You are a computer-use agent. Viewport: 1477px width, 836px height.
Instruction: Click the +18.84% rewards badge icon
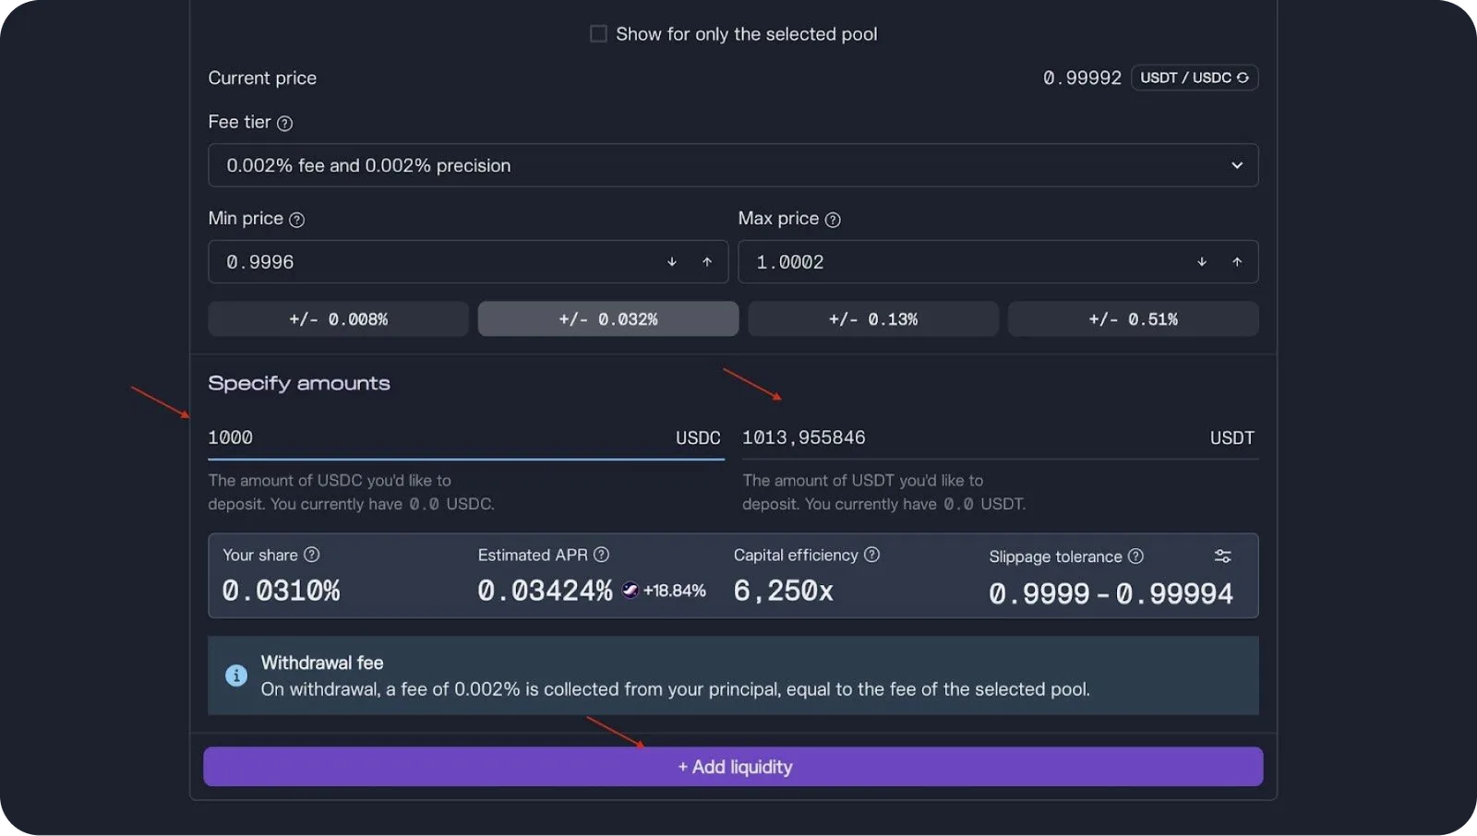[x=630, y=591]
